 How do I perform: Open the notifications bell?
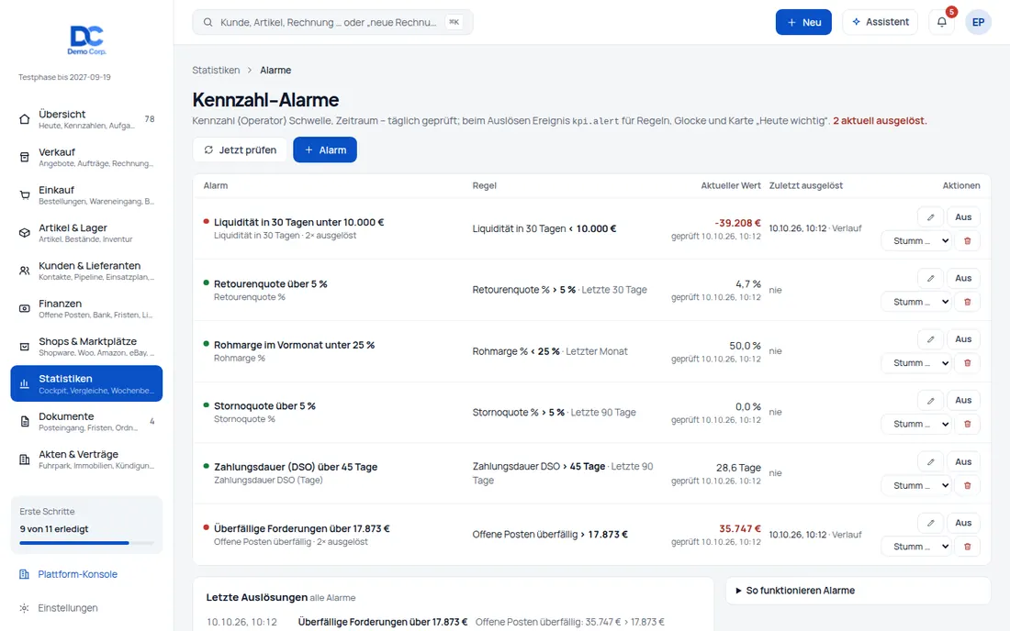coord(941,22)
